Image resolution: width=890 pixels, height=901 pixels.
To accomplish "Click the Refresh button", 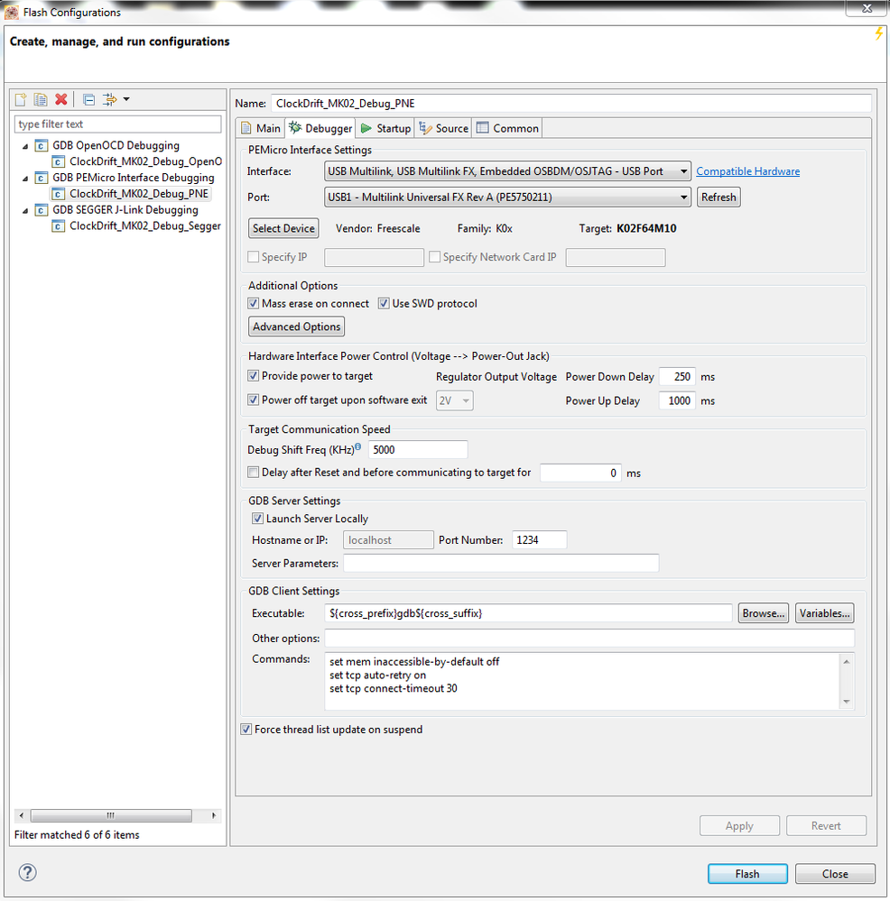I will coord(718,198).
